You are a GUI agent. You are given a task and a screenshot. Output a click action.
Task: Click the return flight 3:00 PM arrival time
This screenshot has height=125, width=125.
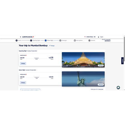[x=51, y=77]
